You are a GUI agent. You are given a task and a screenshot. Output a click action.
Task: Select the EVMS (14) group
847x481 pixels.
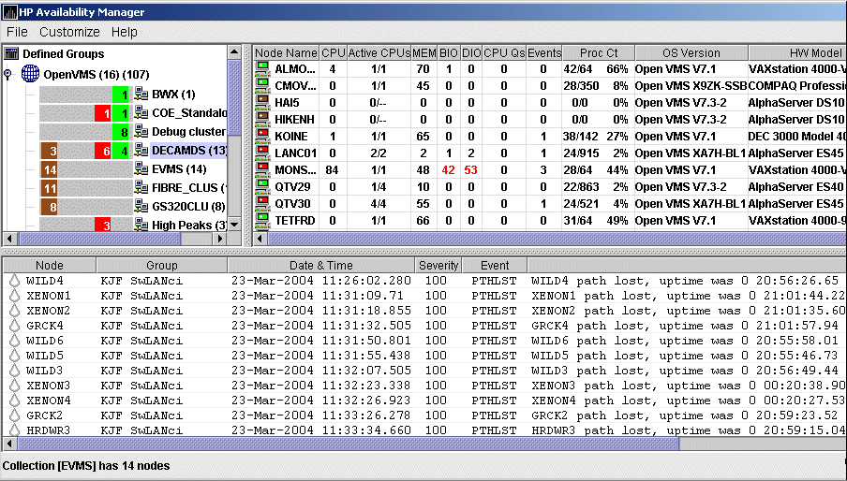[x=179, y=169]
